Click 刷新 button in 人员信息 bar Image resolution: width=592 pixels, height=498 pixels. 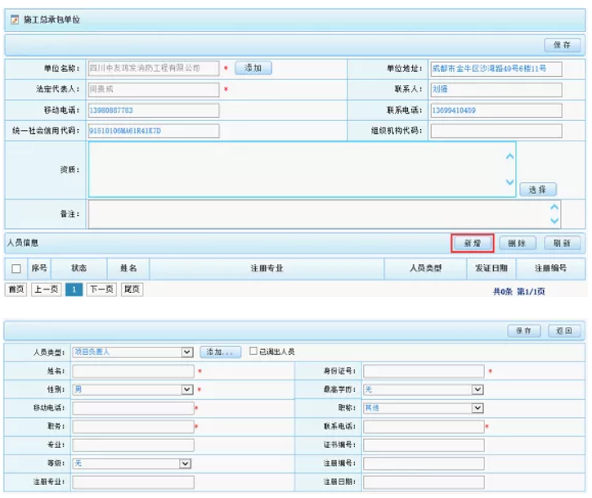click(562, 243)
